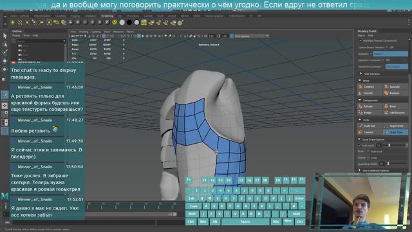The image size is (412, 232).
Task: Collapse the Mesh section
Action: [360, 81]
